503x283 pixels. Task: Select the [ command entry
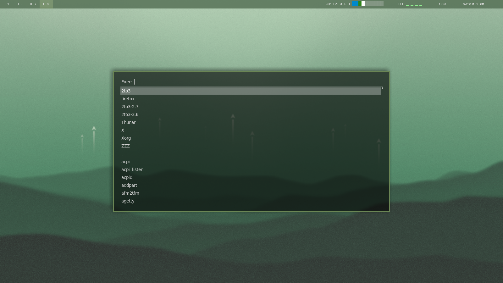(251, 154)
